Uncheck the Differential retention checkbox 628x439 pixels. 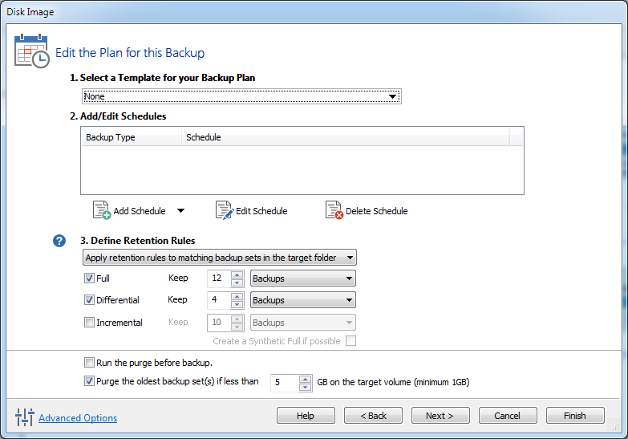(89, 300)
